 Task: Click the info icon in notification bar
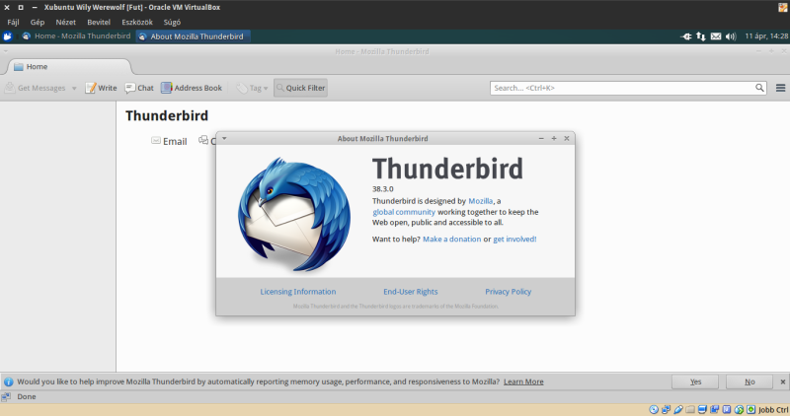[8, 381]
